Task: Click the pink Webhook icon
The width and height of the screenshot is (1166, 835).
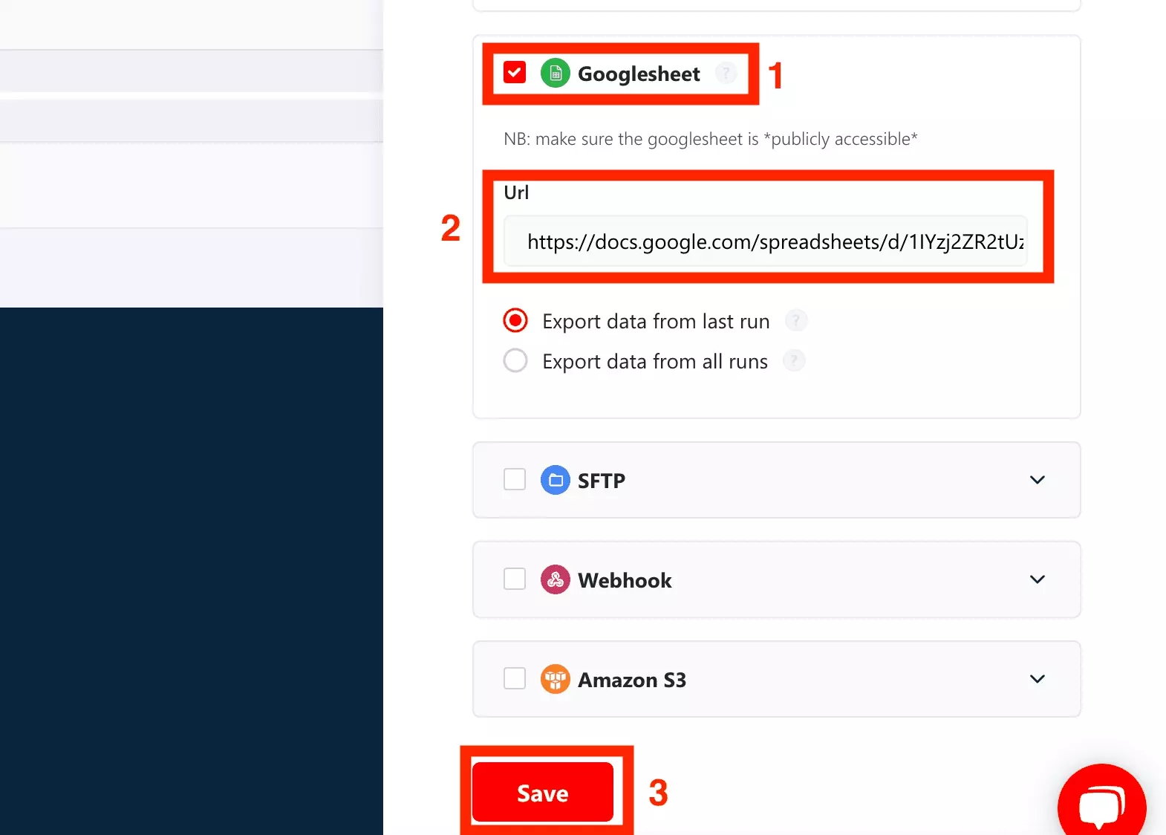Action: point(555,580)
